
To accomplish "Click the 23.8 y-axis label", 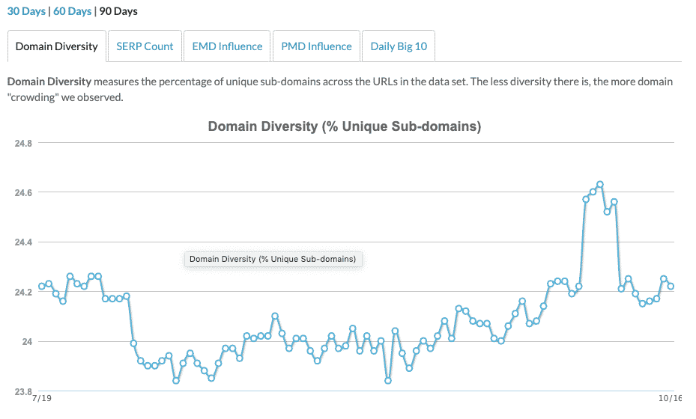I will coord(23,391).
